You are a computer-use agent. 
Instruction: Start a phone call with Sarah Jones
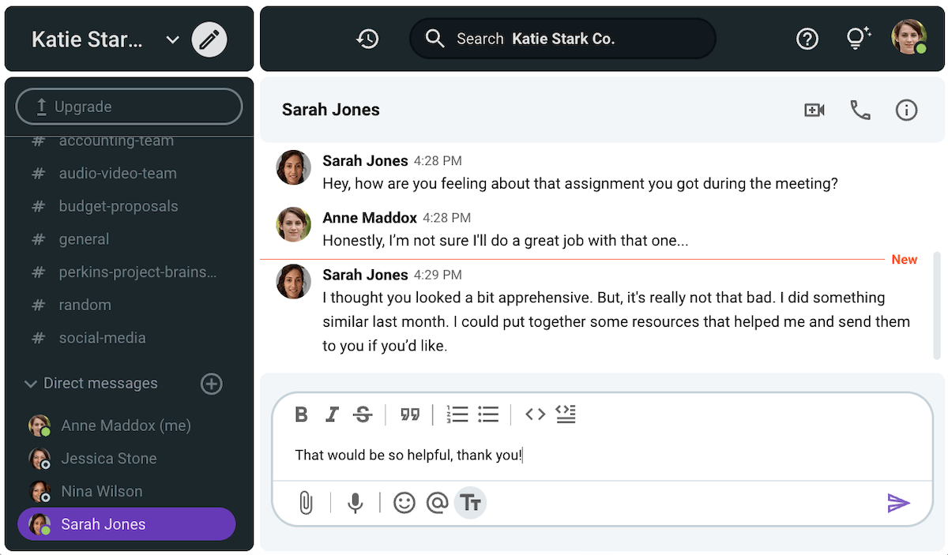pos(860,111)
